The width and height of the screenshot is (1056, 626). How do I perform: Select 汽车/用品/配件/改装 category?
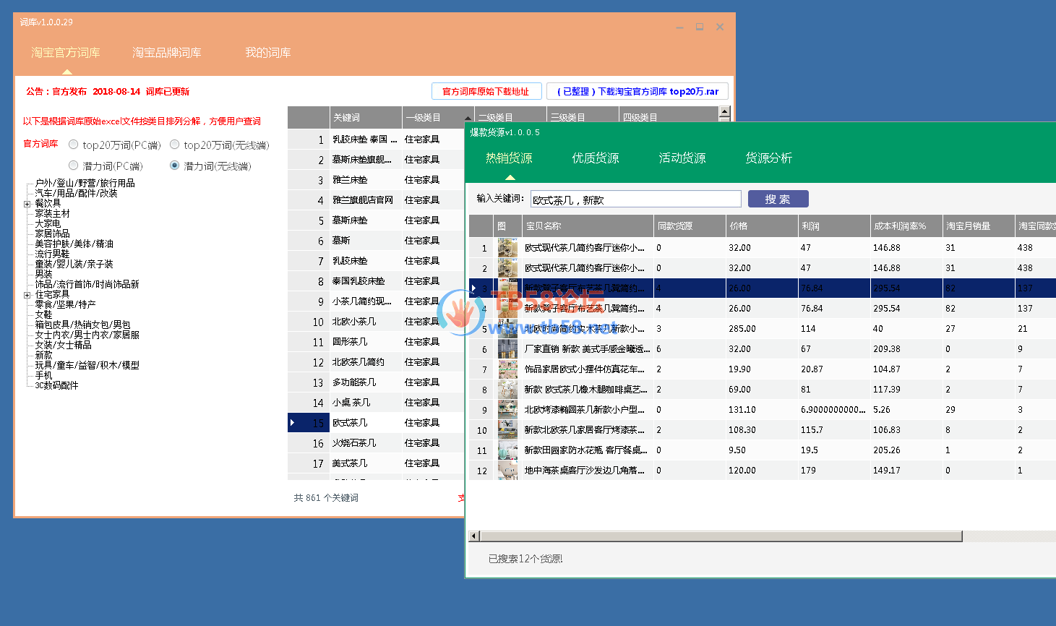[x=77, y=194]
